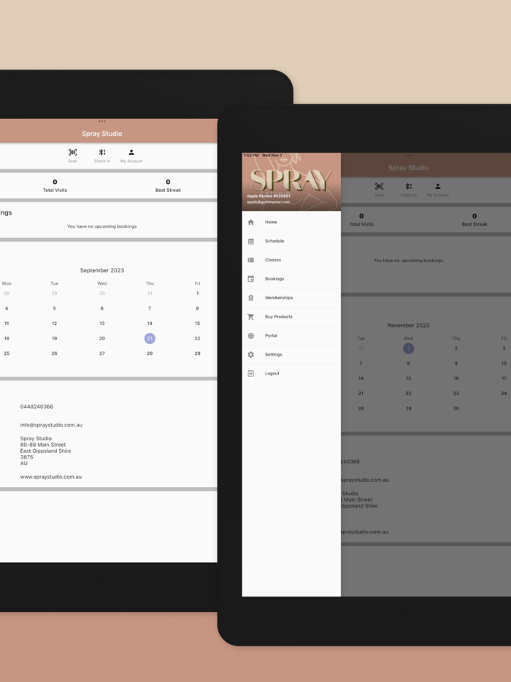Screen dimensions: 511x682
Task: Click the Settings gear icon in side menu
Action: [x=251, y=354]
